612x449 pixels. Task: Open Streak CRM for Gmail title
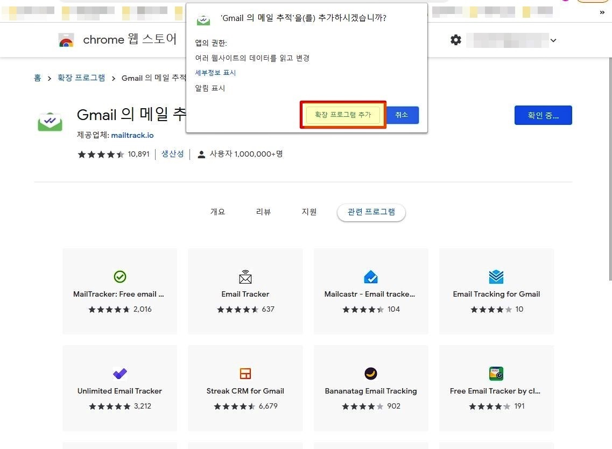click(x=245, y=391)
